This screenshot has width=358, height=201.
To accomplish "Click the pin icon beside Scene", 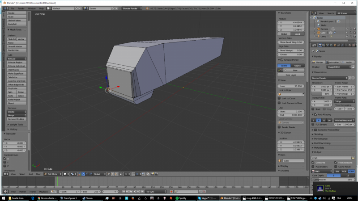I will point(313,51).
